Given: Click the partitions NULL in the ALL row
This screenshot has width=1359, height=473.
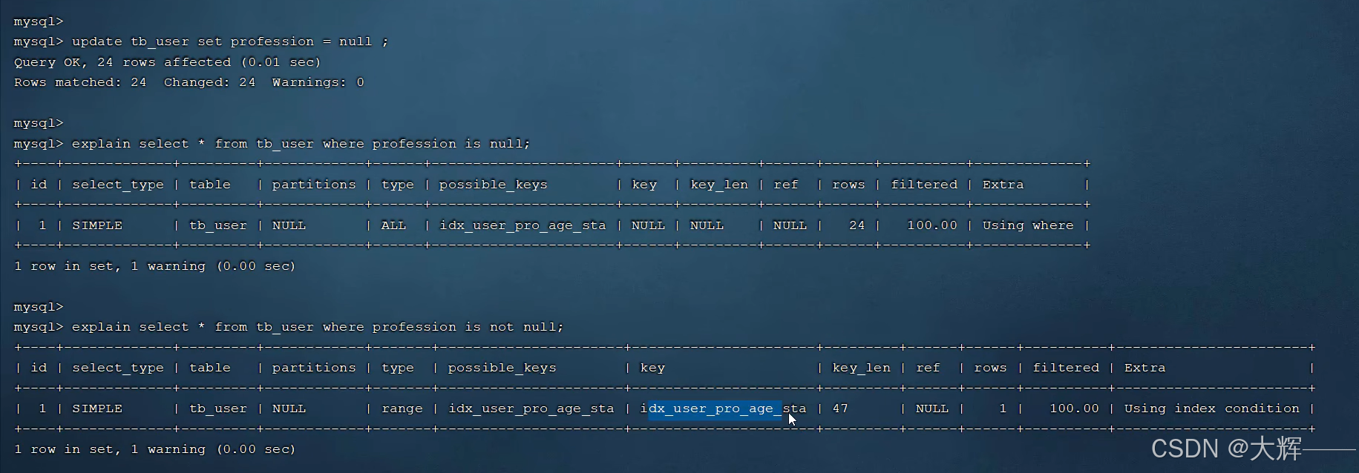Looking at the screenshot, I should [289, 225].
